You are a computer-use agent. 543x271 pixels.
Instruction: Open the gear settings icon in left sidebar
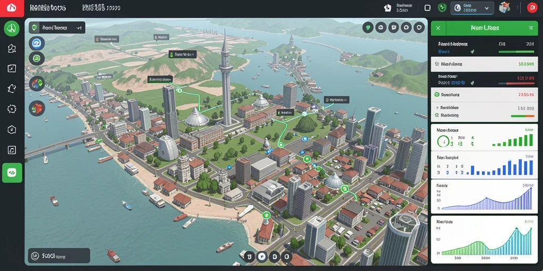click(12, 109)
